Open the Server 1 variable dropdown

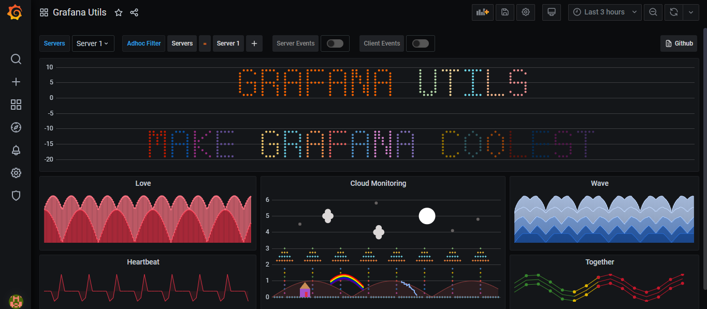(93, 43)
